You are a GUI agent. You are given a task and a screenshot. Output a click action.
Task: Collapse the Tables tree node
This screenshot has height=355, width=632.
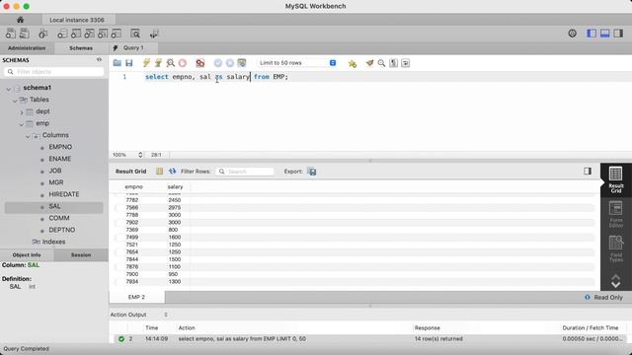coord(15,101)
